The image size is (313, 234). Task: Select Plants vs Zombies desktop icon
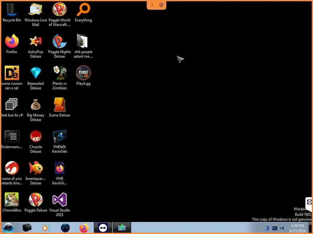pyautogui.click(x=60, y=78)
